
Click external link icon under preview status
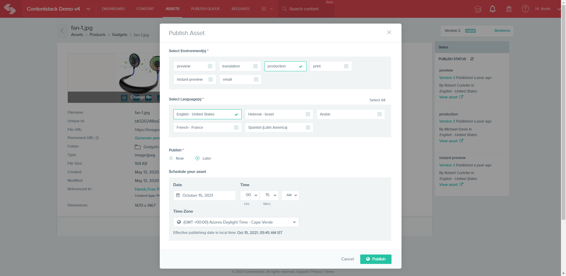pyautogui.click(x=461, y=97)
